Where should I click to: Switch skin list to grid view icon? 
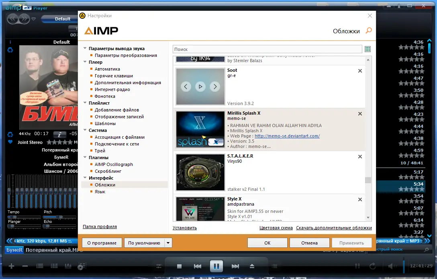click(x=368, y=49)
